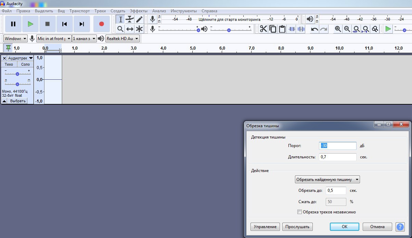Zoom in on the timeline
The image size is (412, 238).
click(x=338, y=29)
